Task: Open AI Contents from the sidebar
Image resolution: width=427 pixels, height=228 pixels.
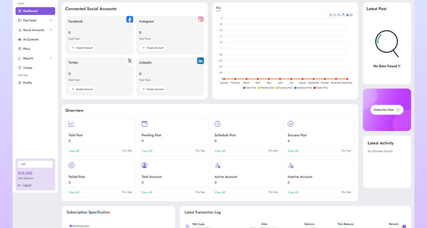Action: (x=31, y=39)
